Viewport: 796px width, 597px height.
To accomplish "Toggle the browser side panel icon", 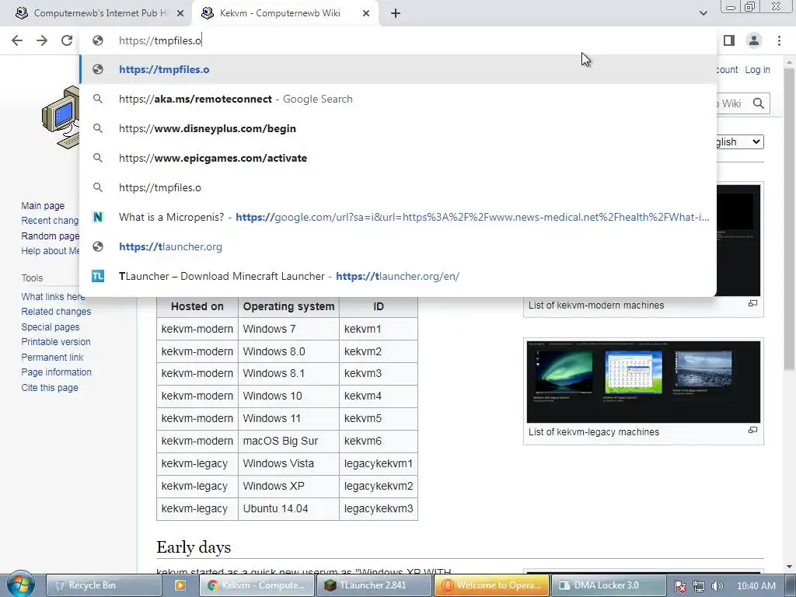I will tap(729, 40).
